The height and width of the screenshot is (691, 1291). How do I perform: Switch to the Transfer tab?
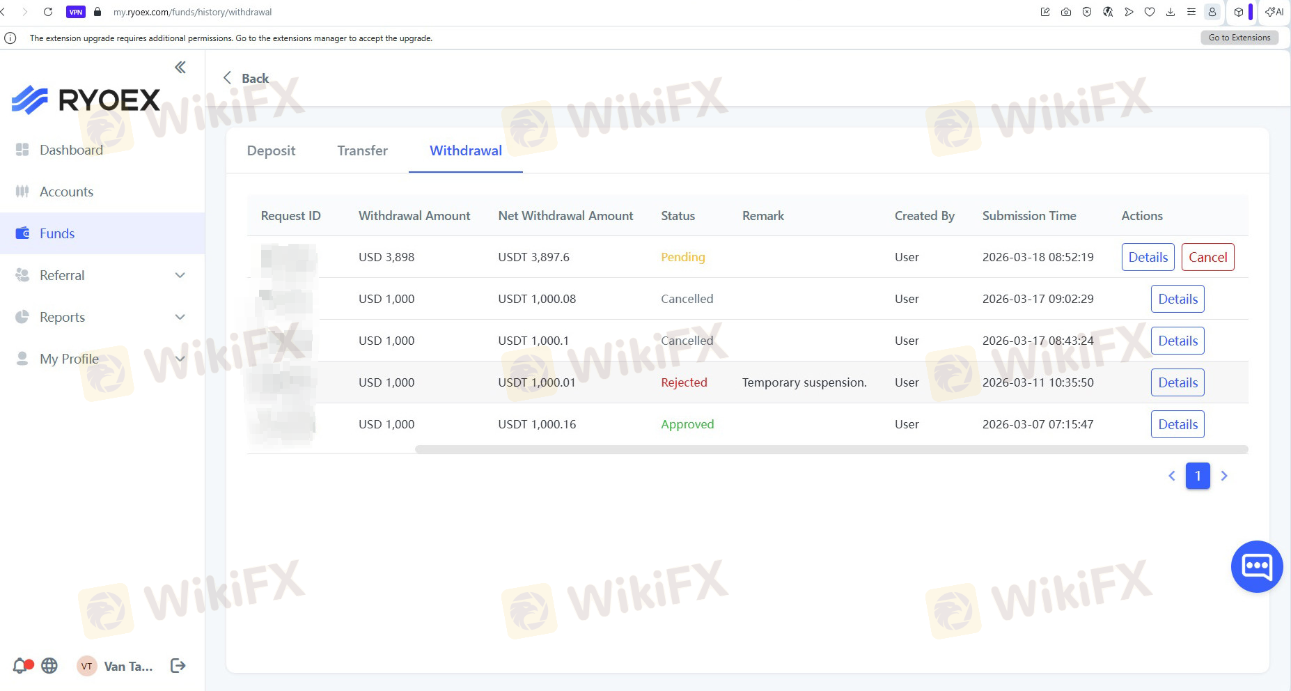click(x=362, y=151)
